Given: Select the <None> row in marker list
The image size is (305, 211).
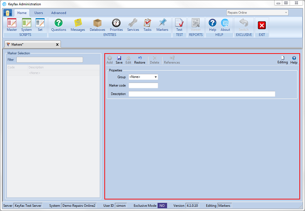Looking at the screenshot, I should pyautogui.click(x=53, y=73).
